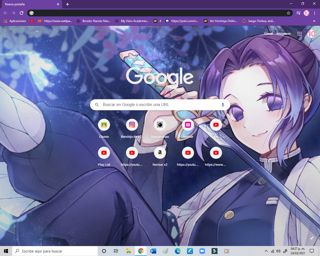The image size is (320, 256).
Task: Open the Juego Fireboy and... bookmark
Action: pyautogui.click(x=258, y=21)
